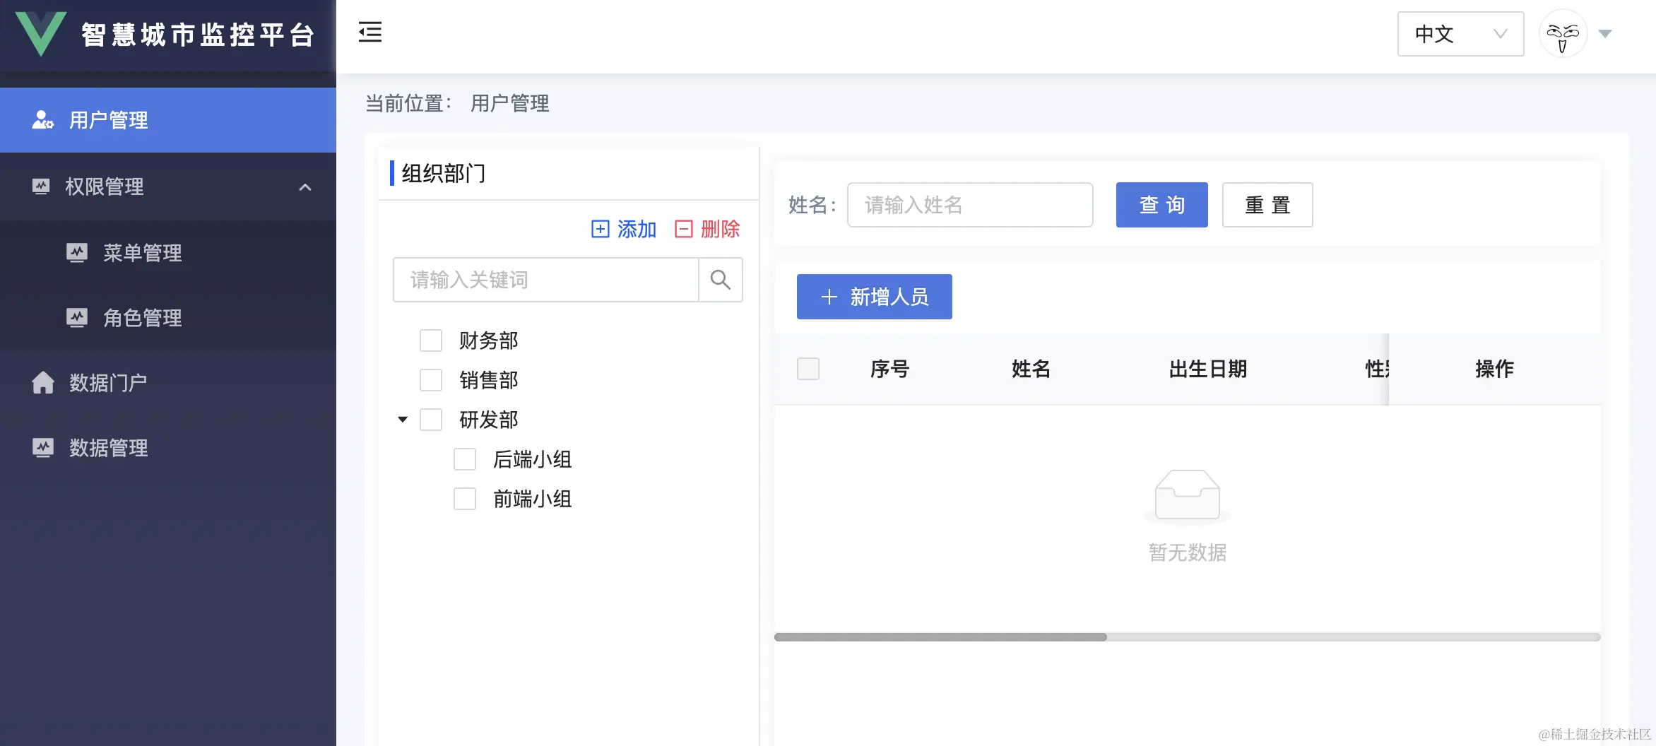Click the 查询 button

[x=1161, y=205]
